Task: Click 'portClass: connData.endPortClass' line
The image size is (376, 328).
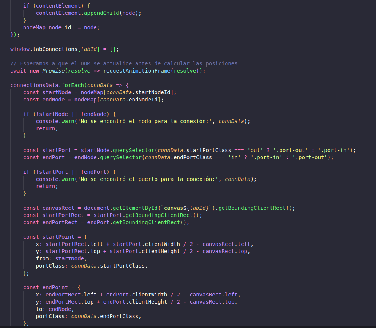Action: (x=89, y=316)
